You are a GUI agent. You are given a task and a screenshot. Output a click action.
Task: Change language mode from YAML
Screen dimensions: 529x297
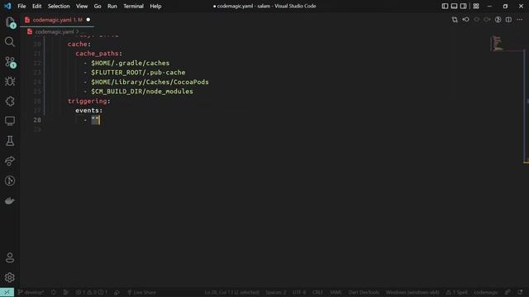pyautogui.click(x=336, y=292)
